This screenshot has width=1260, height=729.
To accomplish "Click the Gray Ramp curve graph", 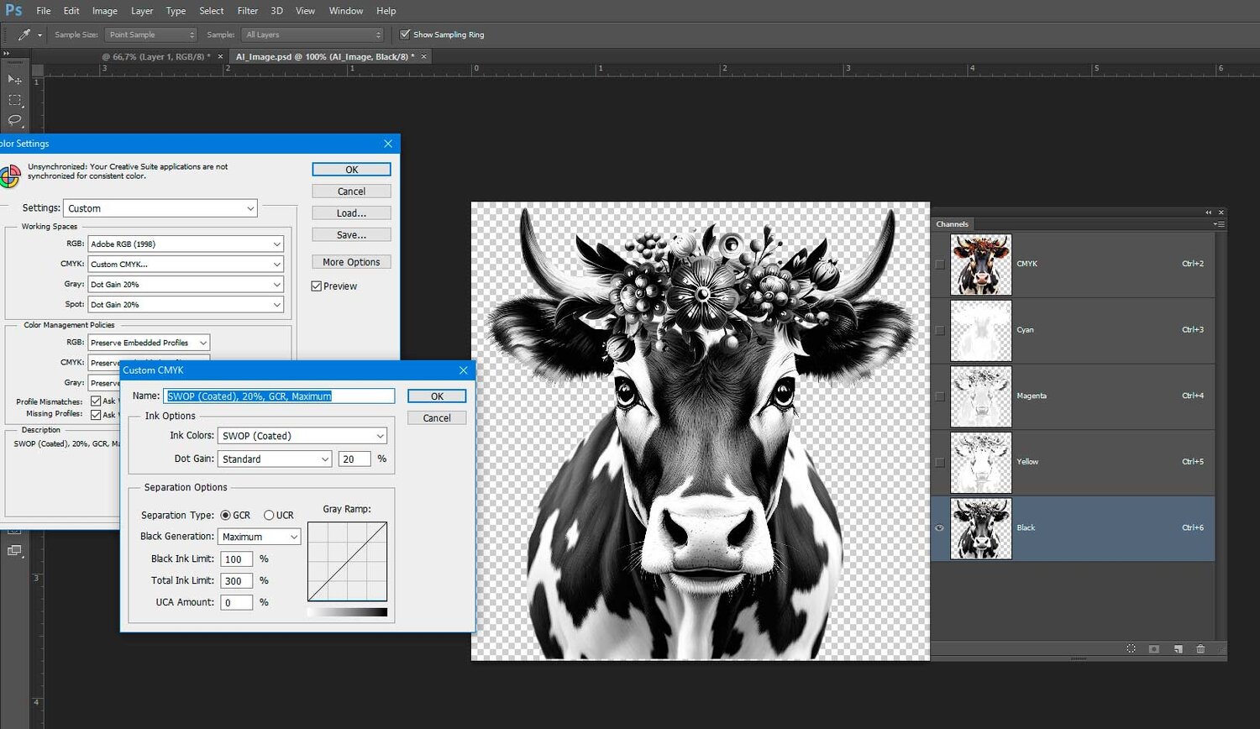I will [347, 562].
